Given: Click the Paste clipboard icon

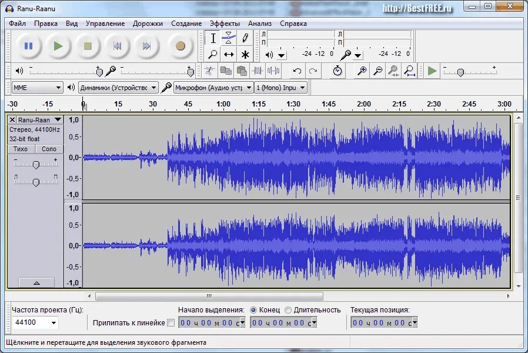Looking at the screenshot, I should click(x=242, y=71).
